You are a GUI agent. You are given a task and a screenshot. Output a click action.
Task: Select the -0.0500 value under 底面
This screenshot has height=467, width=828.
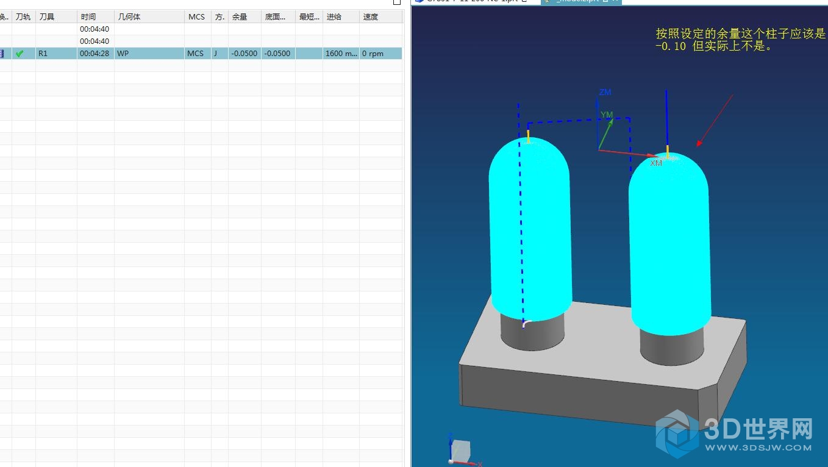[x=278, y=54]
